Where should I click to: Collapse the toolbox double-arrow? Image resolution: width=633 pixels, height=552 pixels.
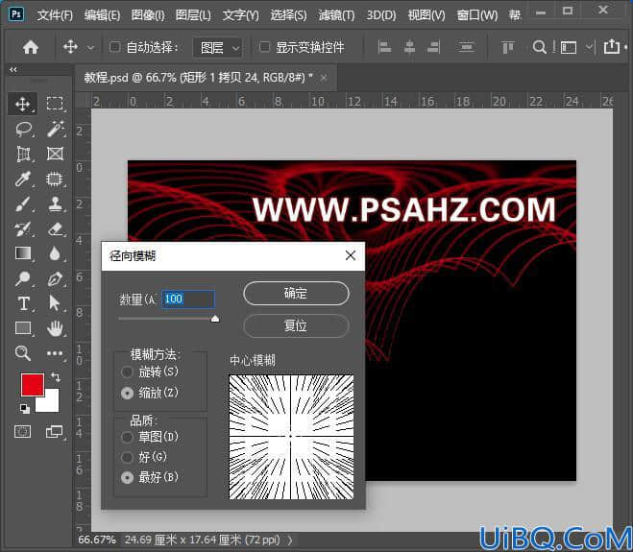[13, 70]
